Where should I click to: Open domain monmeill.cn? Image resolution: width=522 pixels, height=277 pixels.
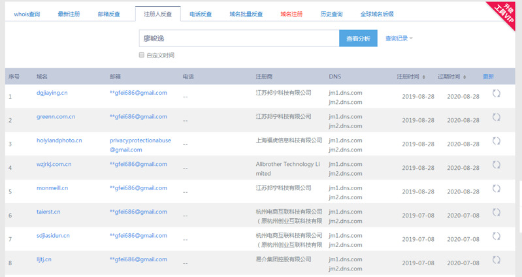click(52, 188)
